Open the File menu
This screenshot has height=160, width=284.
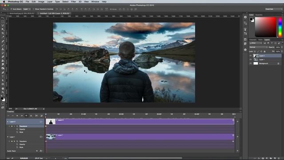coord(28,1)
